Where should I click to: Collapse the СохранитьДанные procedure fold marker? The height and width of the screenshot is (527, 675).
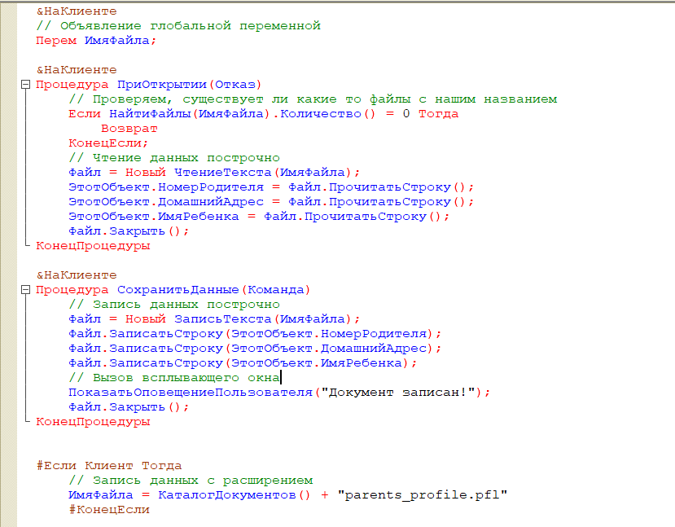(x=26, y=290)
